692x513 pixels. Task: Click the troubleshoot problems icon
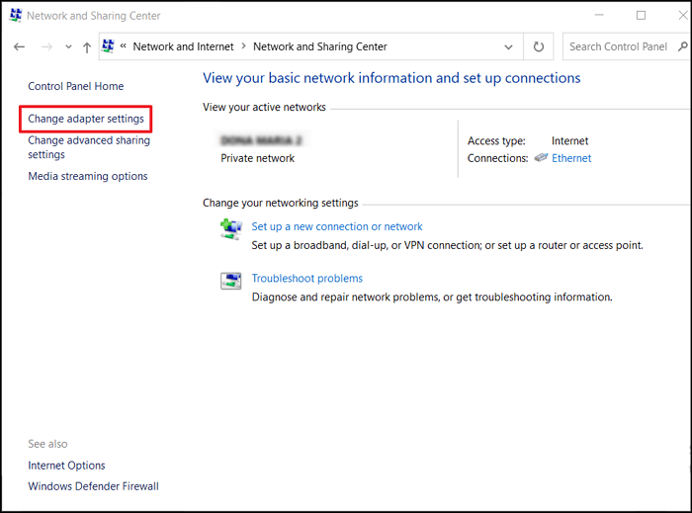(x=230, y=281)
